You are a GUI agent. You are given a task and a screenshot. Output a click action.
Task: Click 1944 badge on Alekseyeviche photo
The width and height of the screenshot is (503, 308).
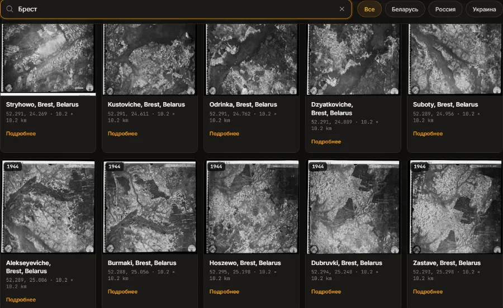click(12, 166)
